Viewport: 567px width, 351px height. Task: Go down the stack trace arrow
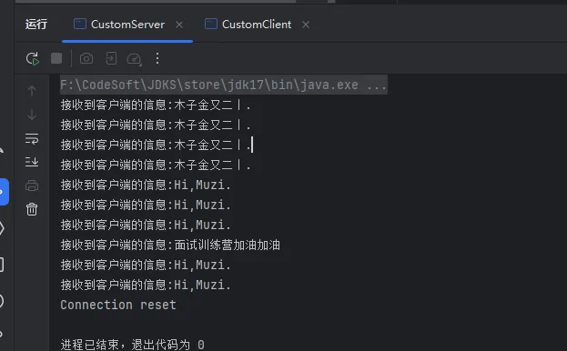[x=32, y=115]
